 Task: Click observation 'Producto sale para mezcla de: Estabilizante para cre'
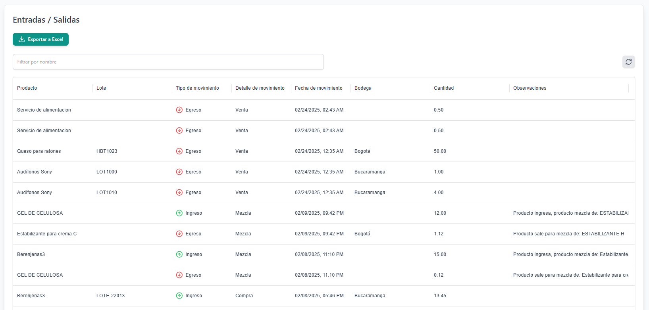(571, 275)
